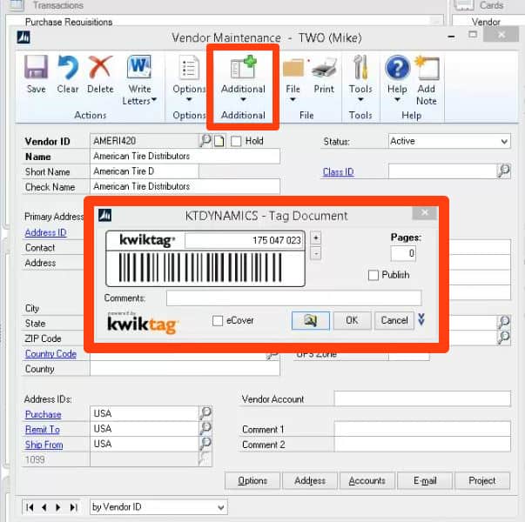Viewport: 525px width, 522px height.
Task: Open the Remit To address lookup
Action: point(205,428)
